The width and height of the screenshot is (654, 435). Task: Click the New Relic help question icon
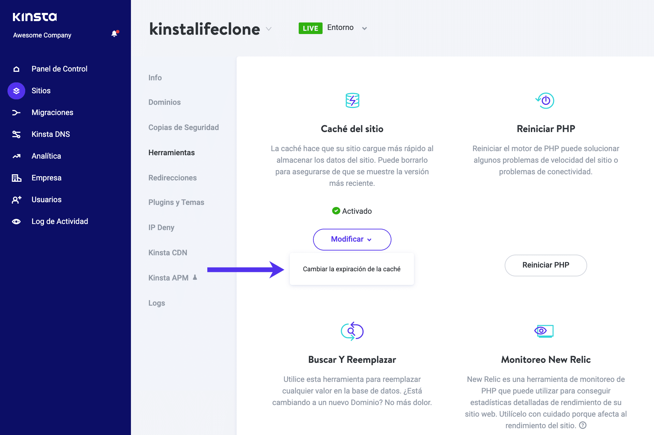[x=583, y=425]
